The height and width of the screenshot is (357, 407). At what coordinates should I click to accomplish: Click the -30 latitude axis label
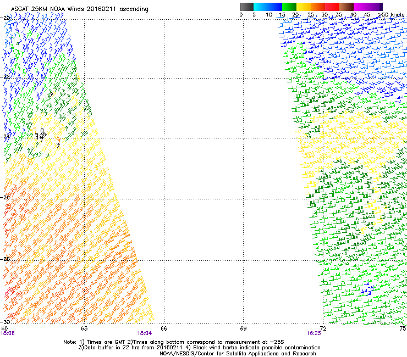pyautogui.click(x=5, y=322)
